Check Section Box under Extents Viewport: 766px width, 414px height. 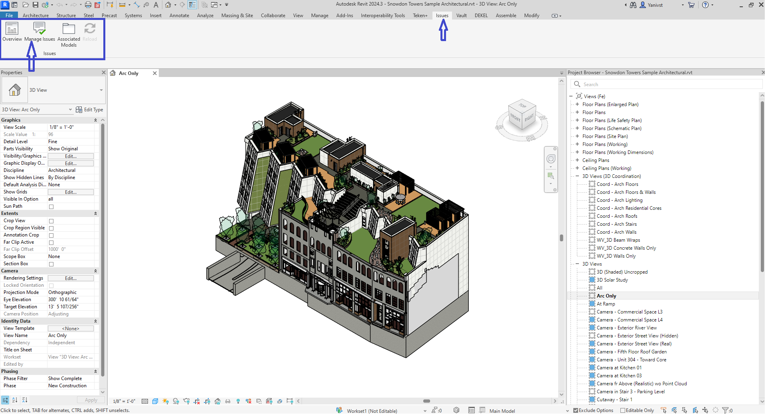(x=51, y=264)
